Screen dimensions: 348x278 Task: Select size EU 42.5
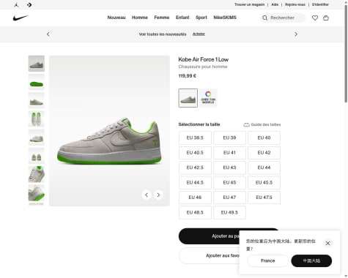coord(195,168)
